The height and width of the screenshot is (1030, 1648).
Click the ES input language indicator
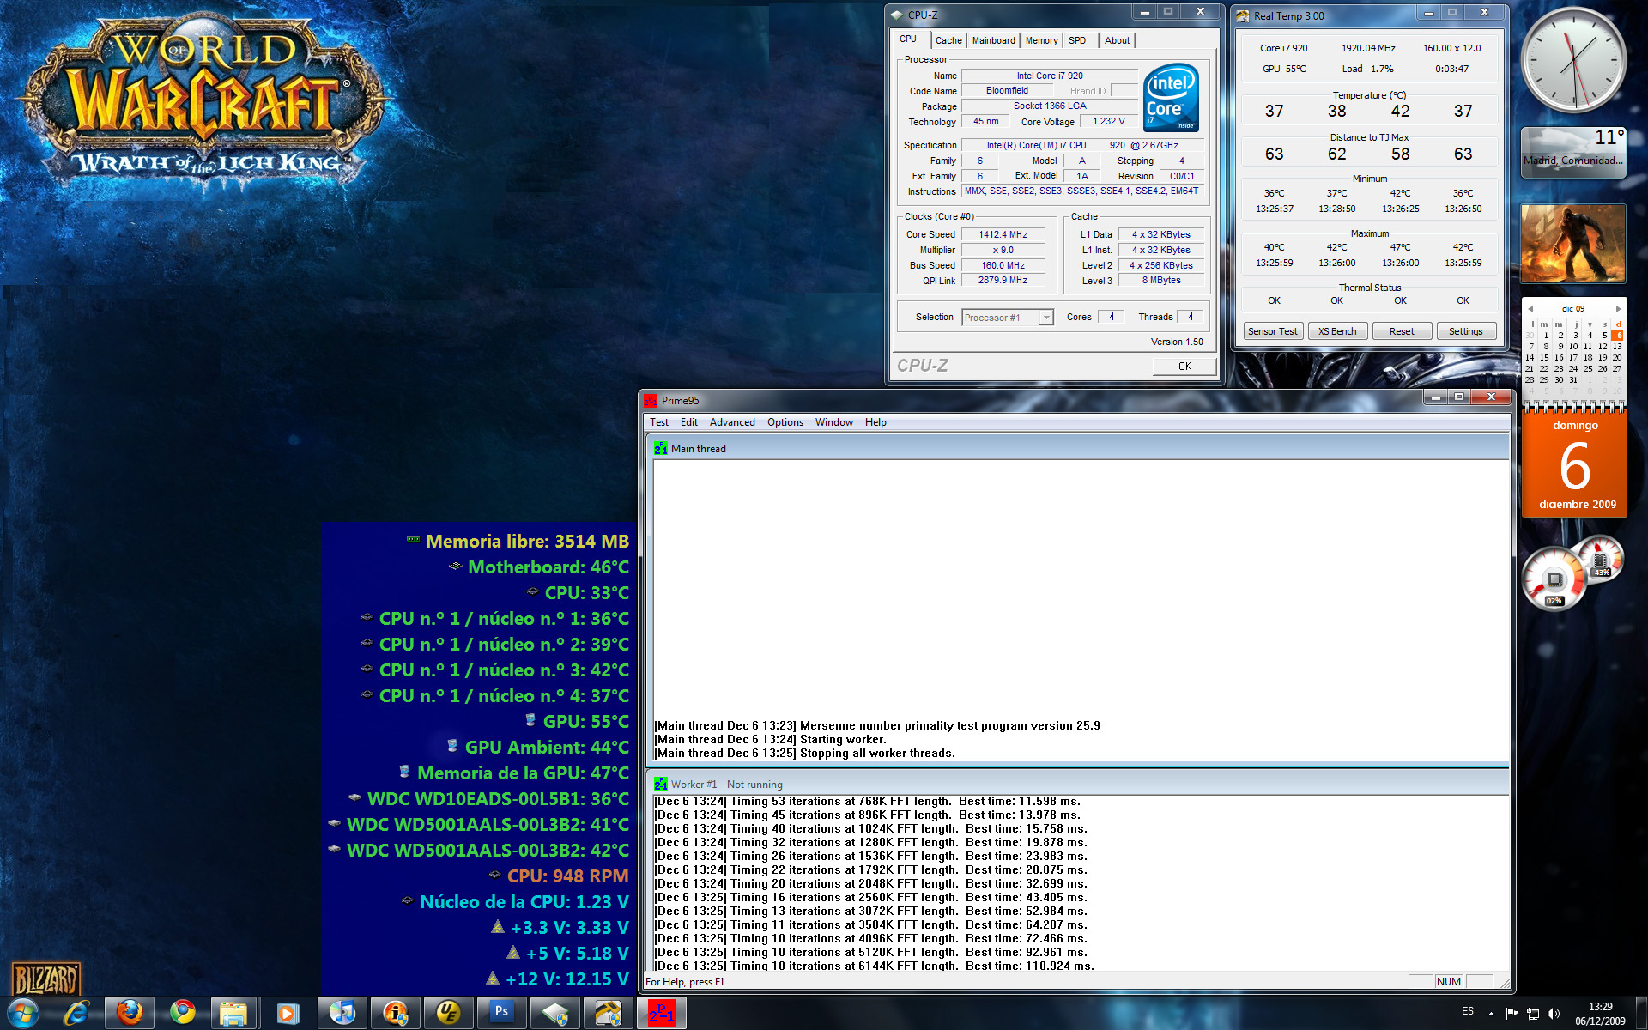click(x=1468, y=1011)
